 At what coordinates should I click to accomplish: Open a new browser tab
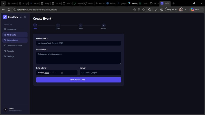pyautogui.click(x=174, y=3)
